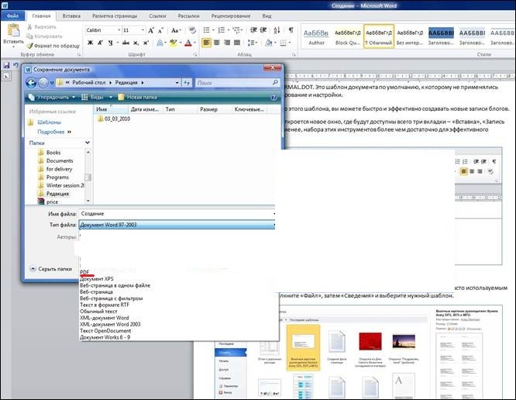The image size is (516, 400).
Task: Click the Cut (Вырезать) scissors icon
Action: [29, 26]
